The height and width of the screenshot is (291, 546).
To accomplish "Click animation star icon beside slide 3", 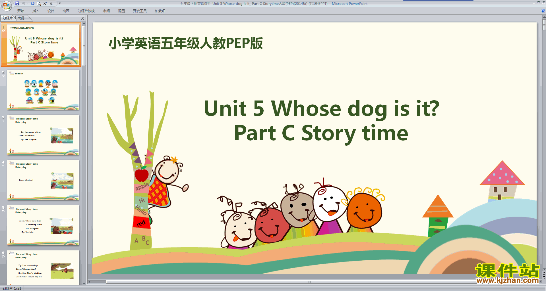I will 3,121.
